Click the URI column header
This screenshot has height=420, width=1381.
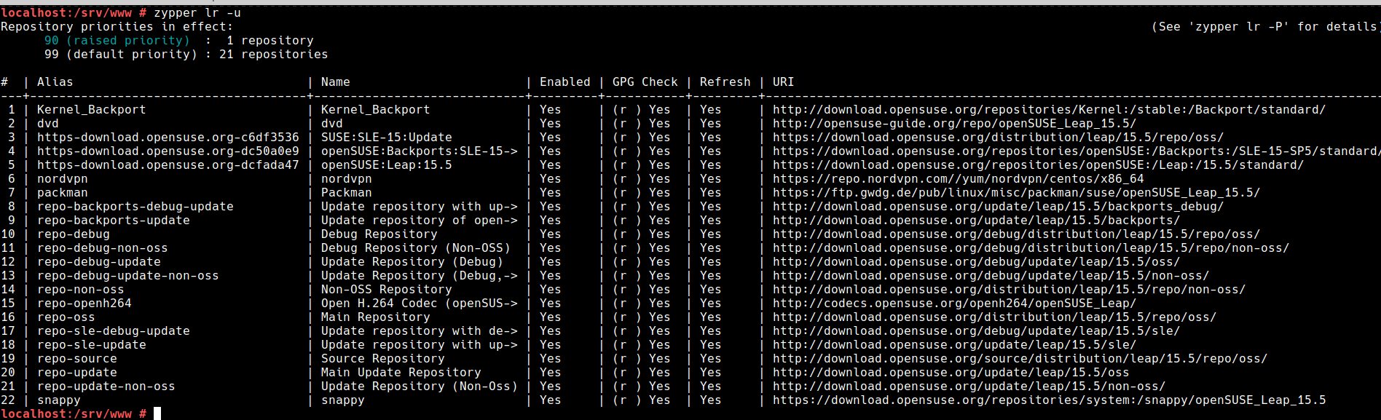click(784, 82)
